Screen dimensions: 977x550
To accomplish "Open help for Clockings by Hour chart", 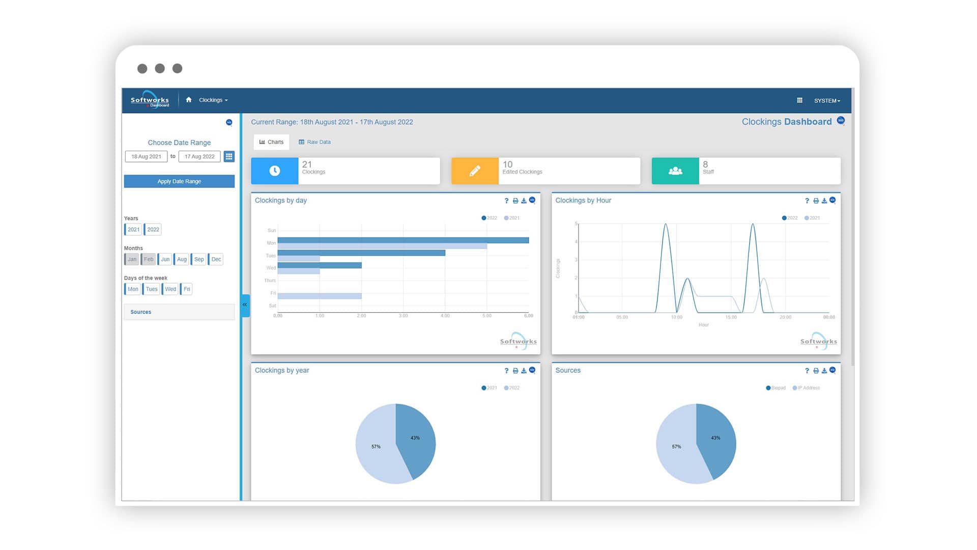I will coord(807,201).
